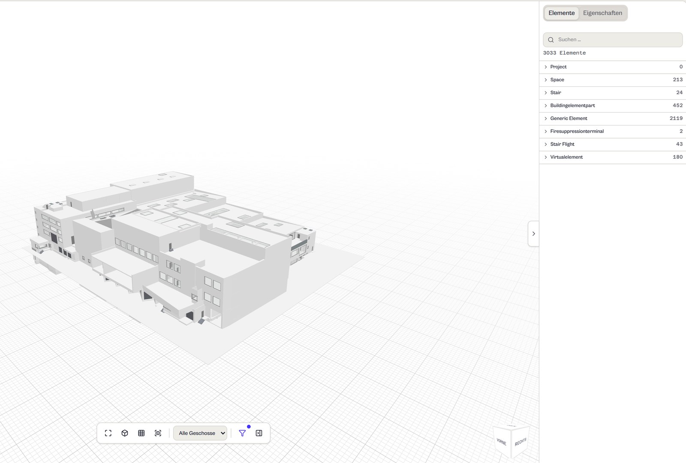Image resolution: width=686 pixels, height=463 pixels.
Task: Expand the Generic Element category
Action: 613,119
